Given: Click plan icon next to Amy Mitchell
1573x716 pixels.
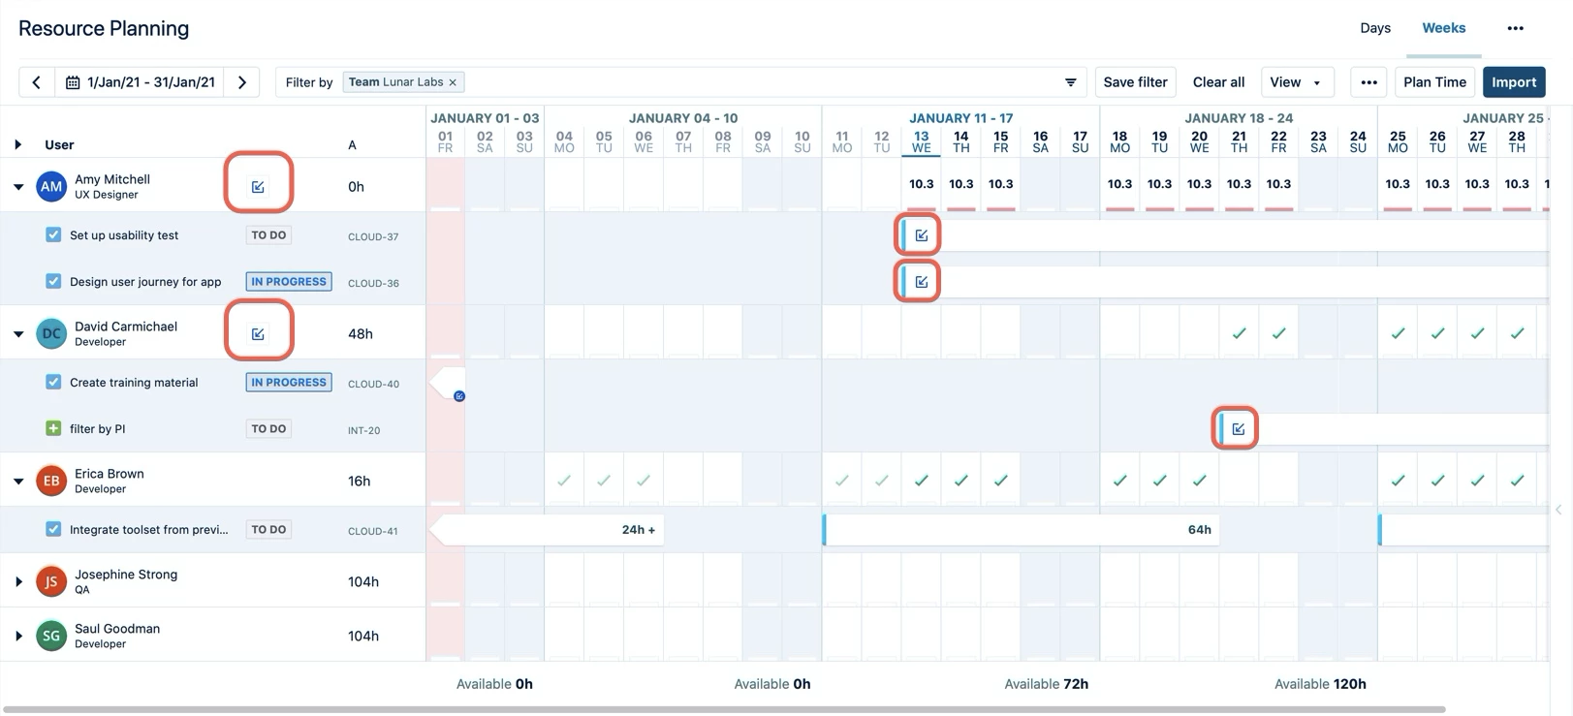Looking at the screenshot, I should pyautogui.click(x=258, y=186).
